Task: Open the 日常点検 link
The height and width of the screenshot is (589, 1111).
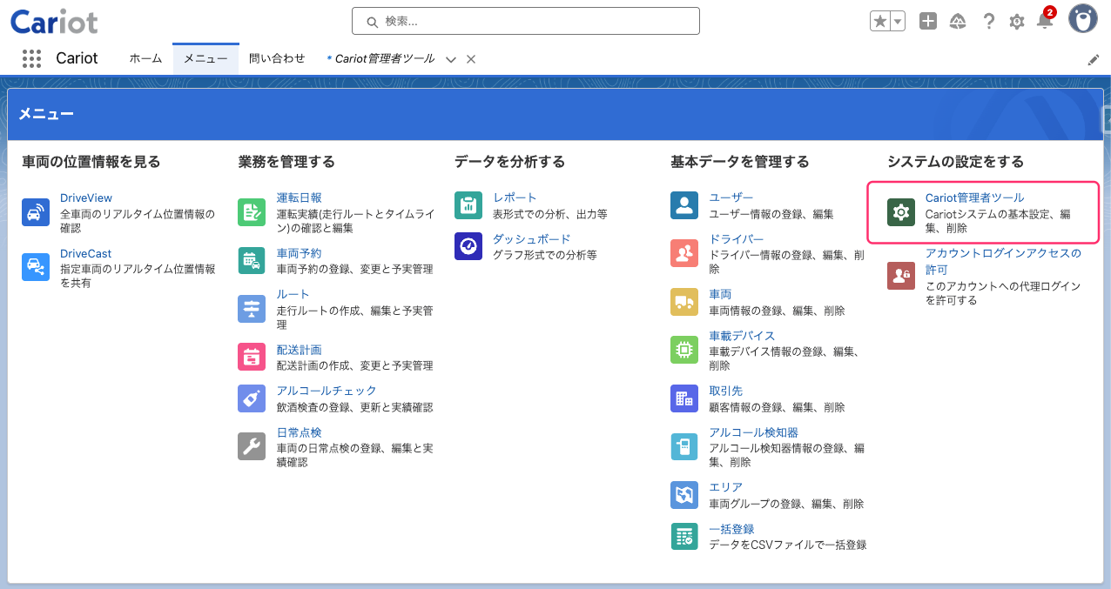Action: pyautogui.click(x=300, y=432)
